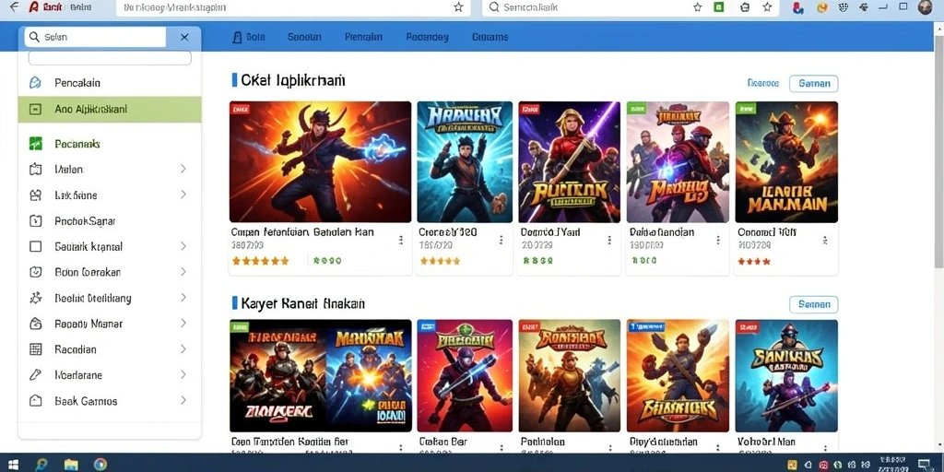This screenshot has height=472, width=944.
Task: Open three-dot menu on first game card
Action: click(x=400, y=241)
